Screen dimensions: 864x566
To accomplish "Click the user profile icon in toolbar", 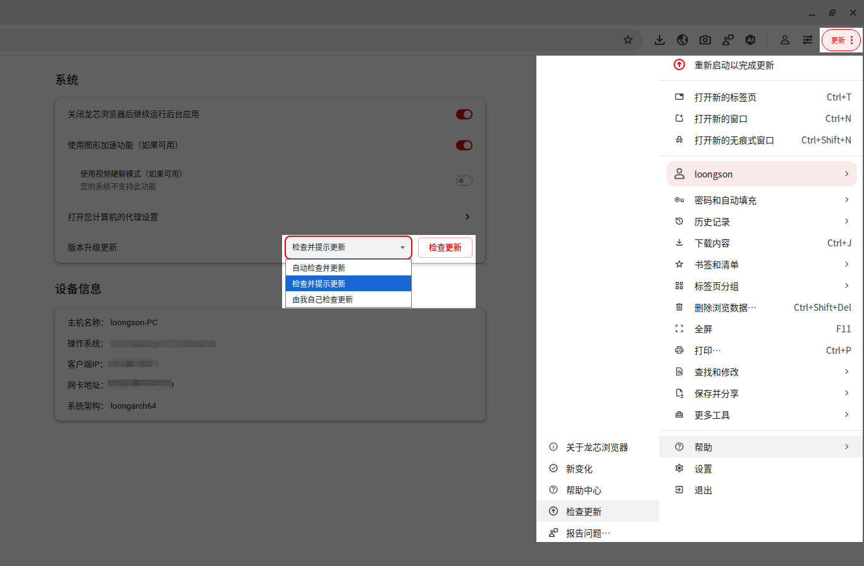I will click(785, 40).
